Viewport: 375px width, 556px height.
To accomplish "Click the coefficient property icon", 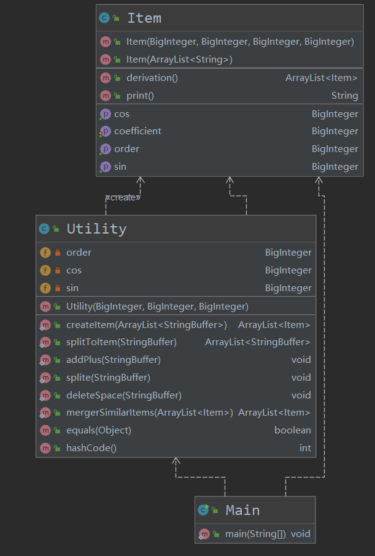I will (x=104, y=131).
